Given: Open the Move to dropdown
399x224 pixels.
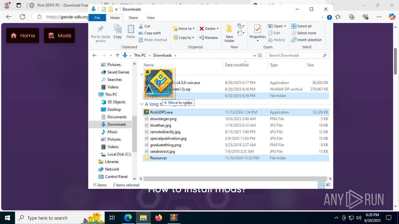Looking at the screenshot, I should point(184,29).
